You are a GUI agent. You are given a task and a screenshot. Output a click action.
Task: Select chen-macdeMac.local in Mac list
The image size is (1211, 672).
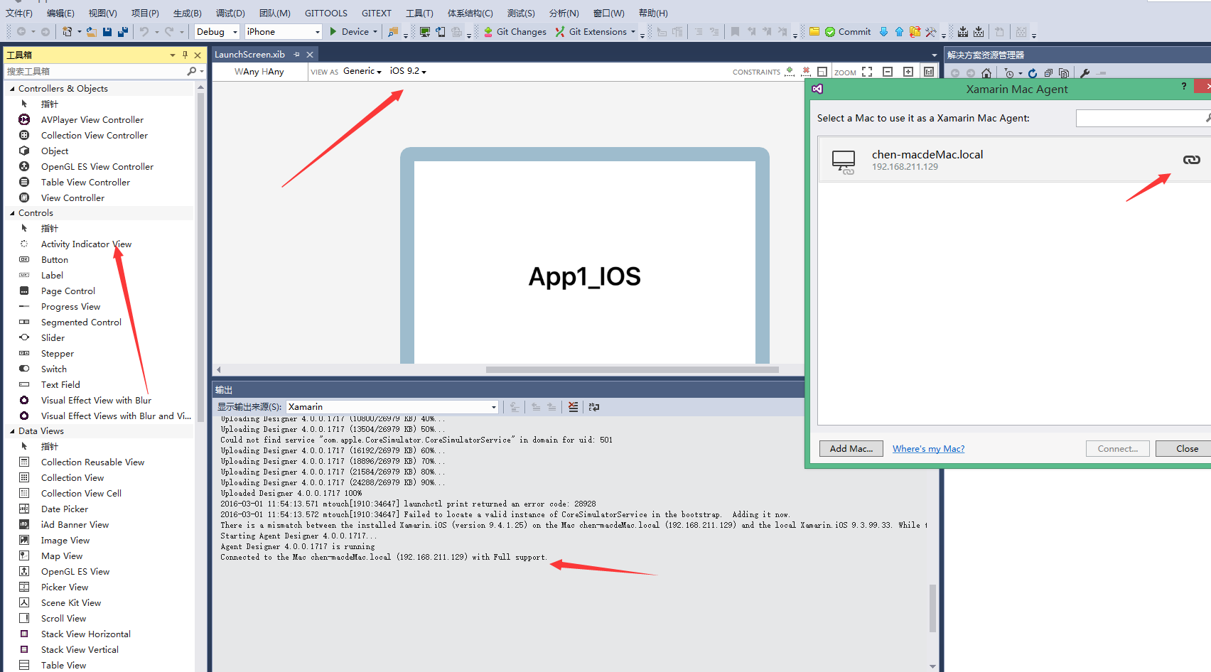tap(1014, 160)
